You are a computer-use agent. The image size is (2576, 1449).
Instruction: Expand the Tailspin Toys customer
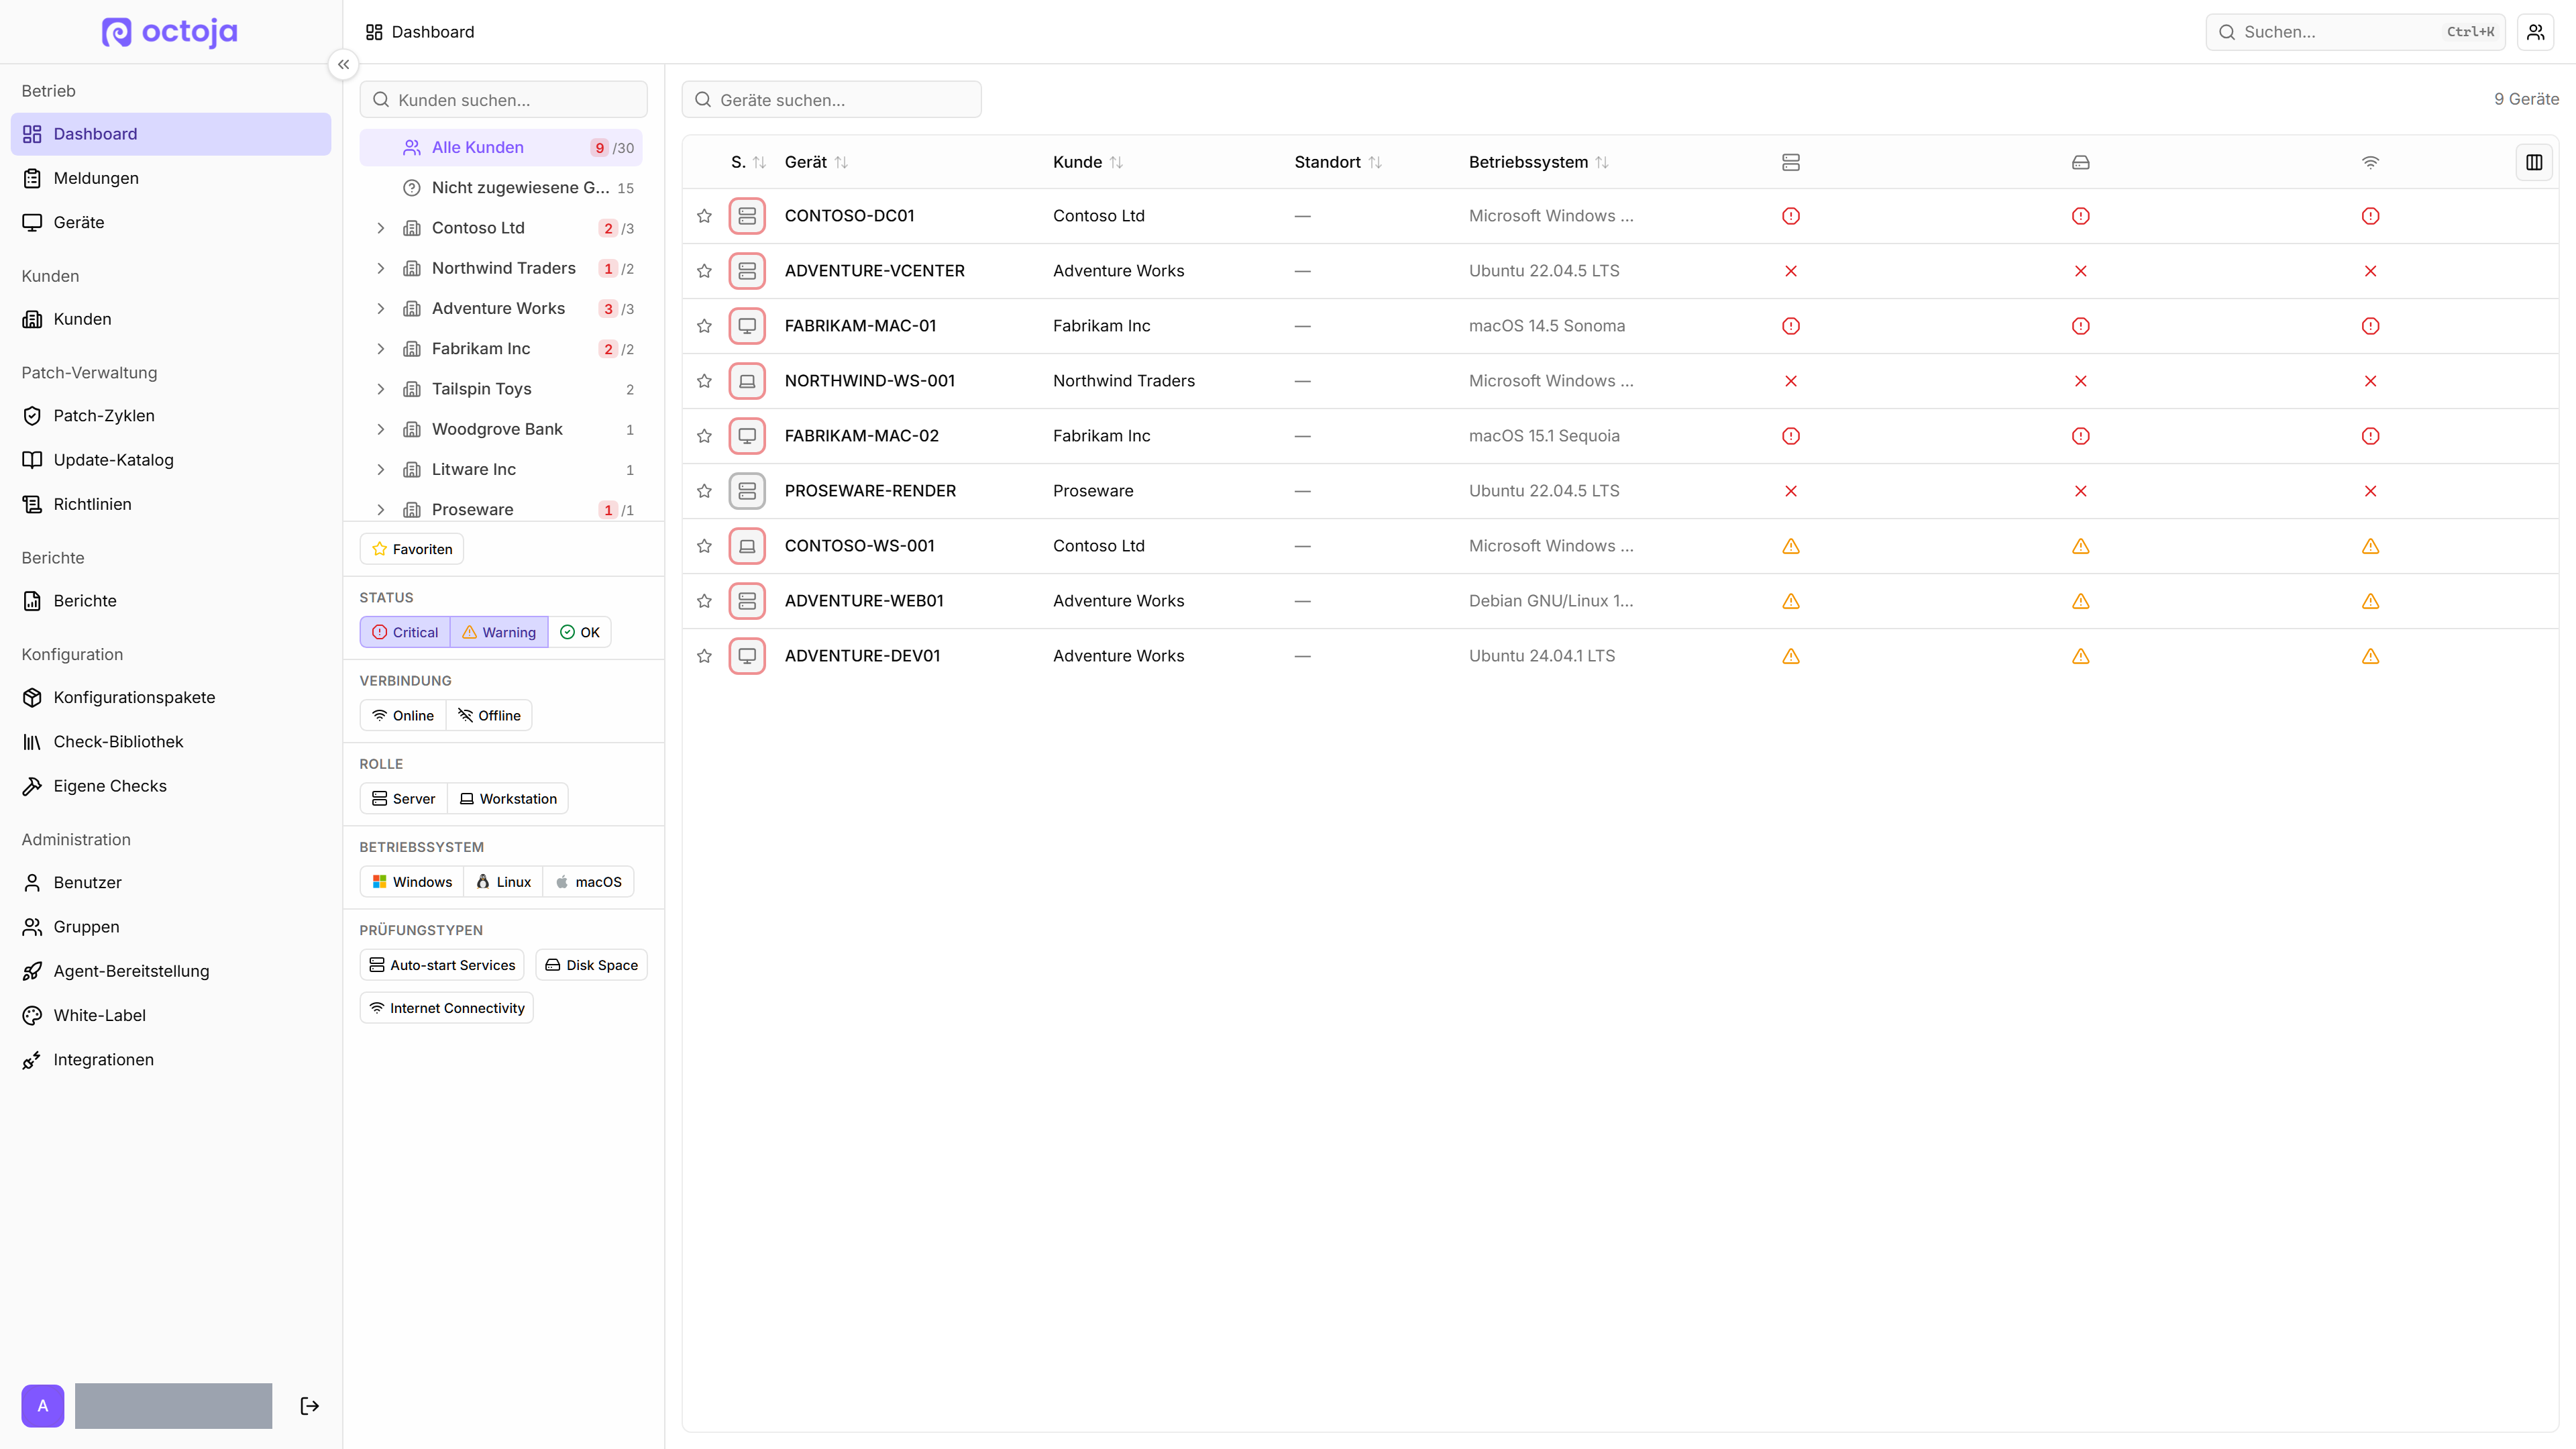(x=380, y=389)
